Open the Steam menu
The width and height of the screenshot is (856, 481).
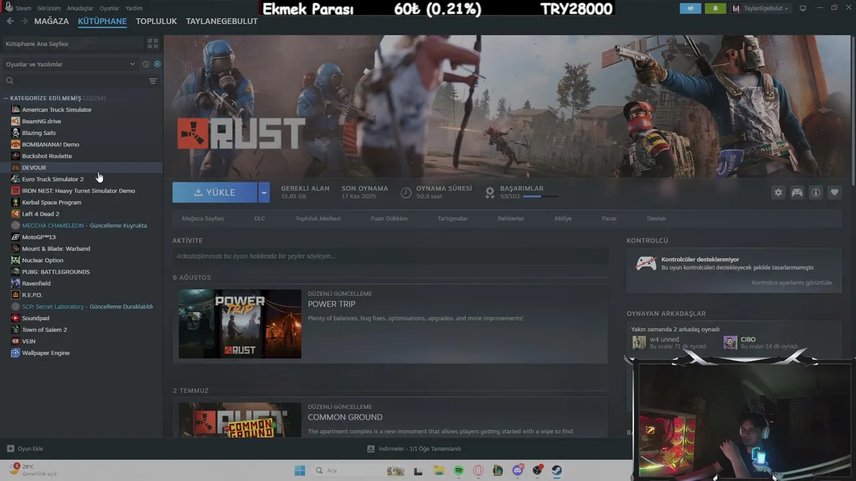(23, 8)
